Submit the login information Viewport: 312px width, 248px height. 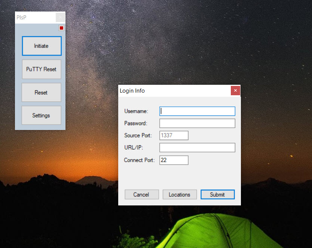click(x=217, y=195)
